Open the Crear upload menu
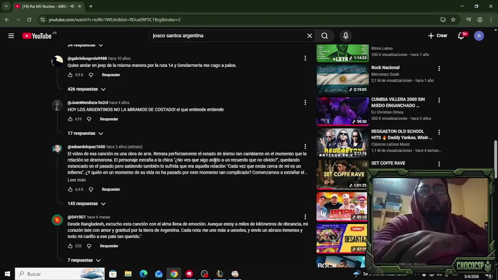 tap(438, 36)
